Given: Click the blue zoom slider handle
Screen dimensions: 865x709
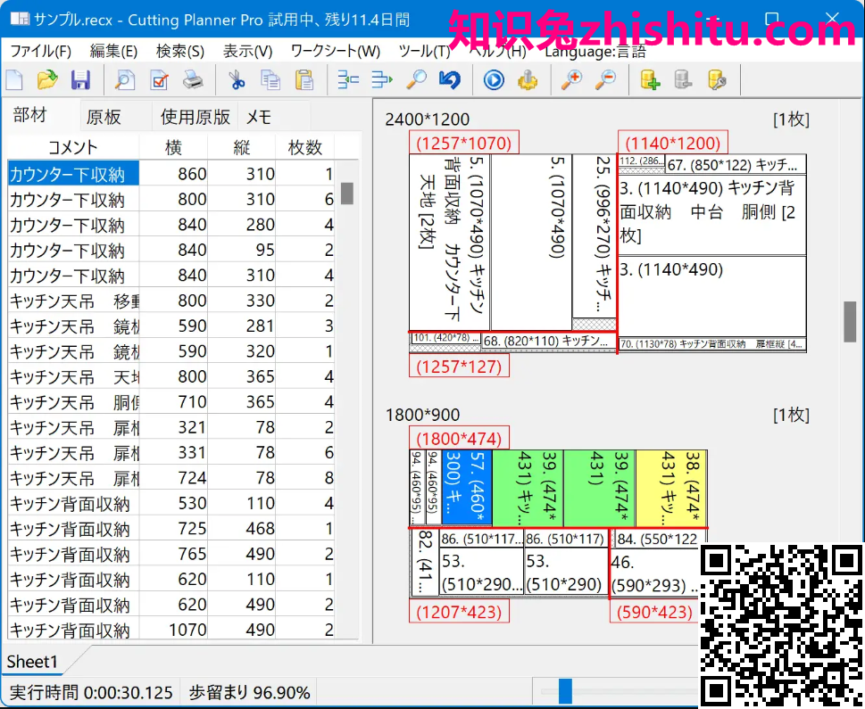Looking at the screenshot, I should point(565,691).
